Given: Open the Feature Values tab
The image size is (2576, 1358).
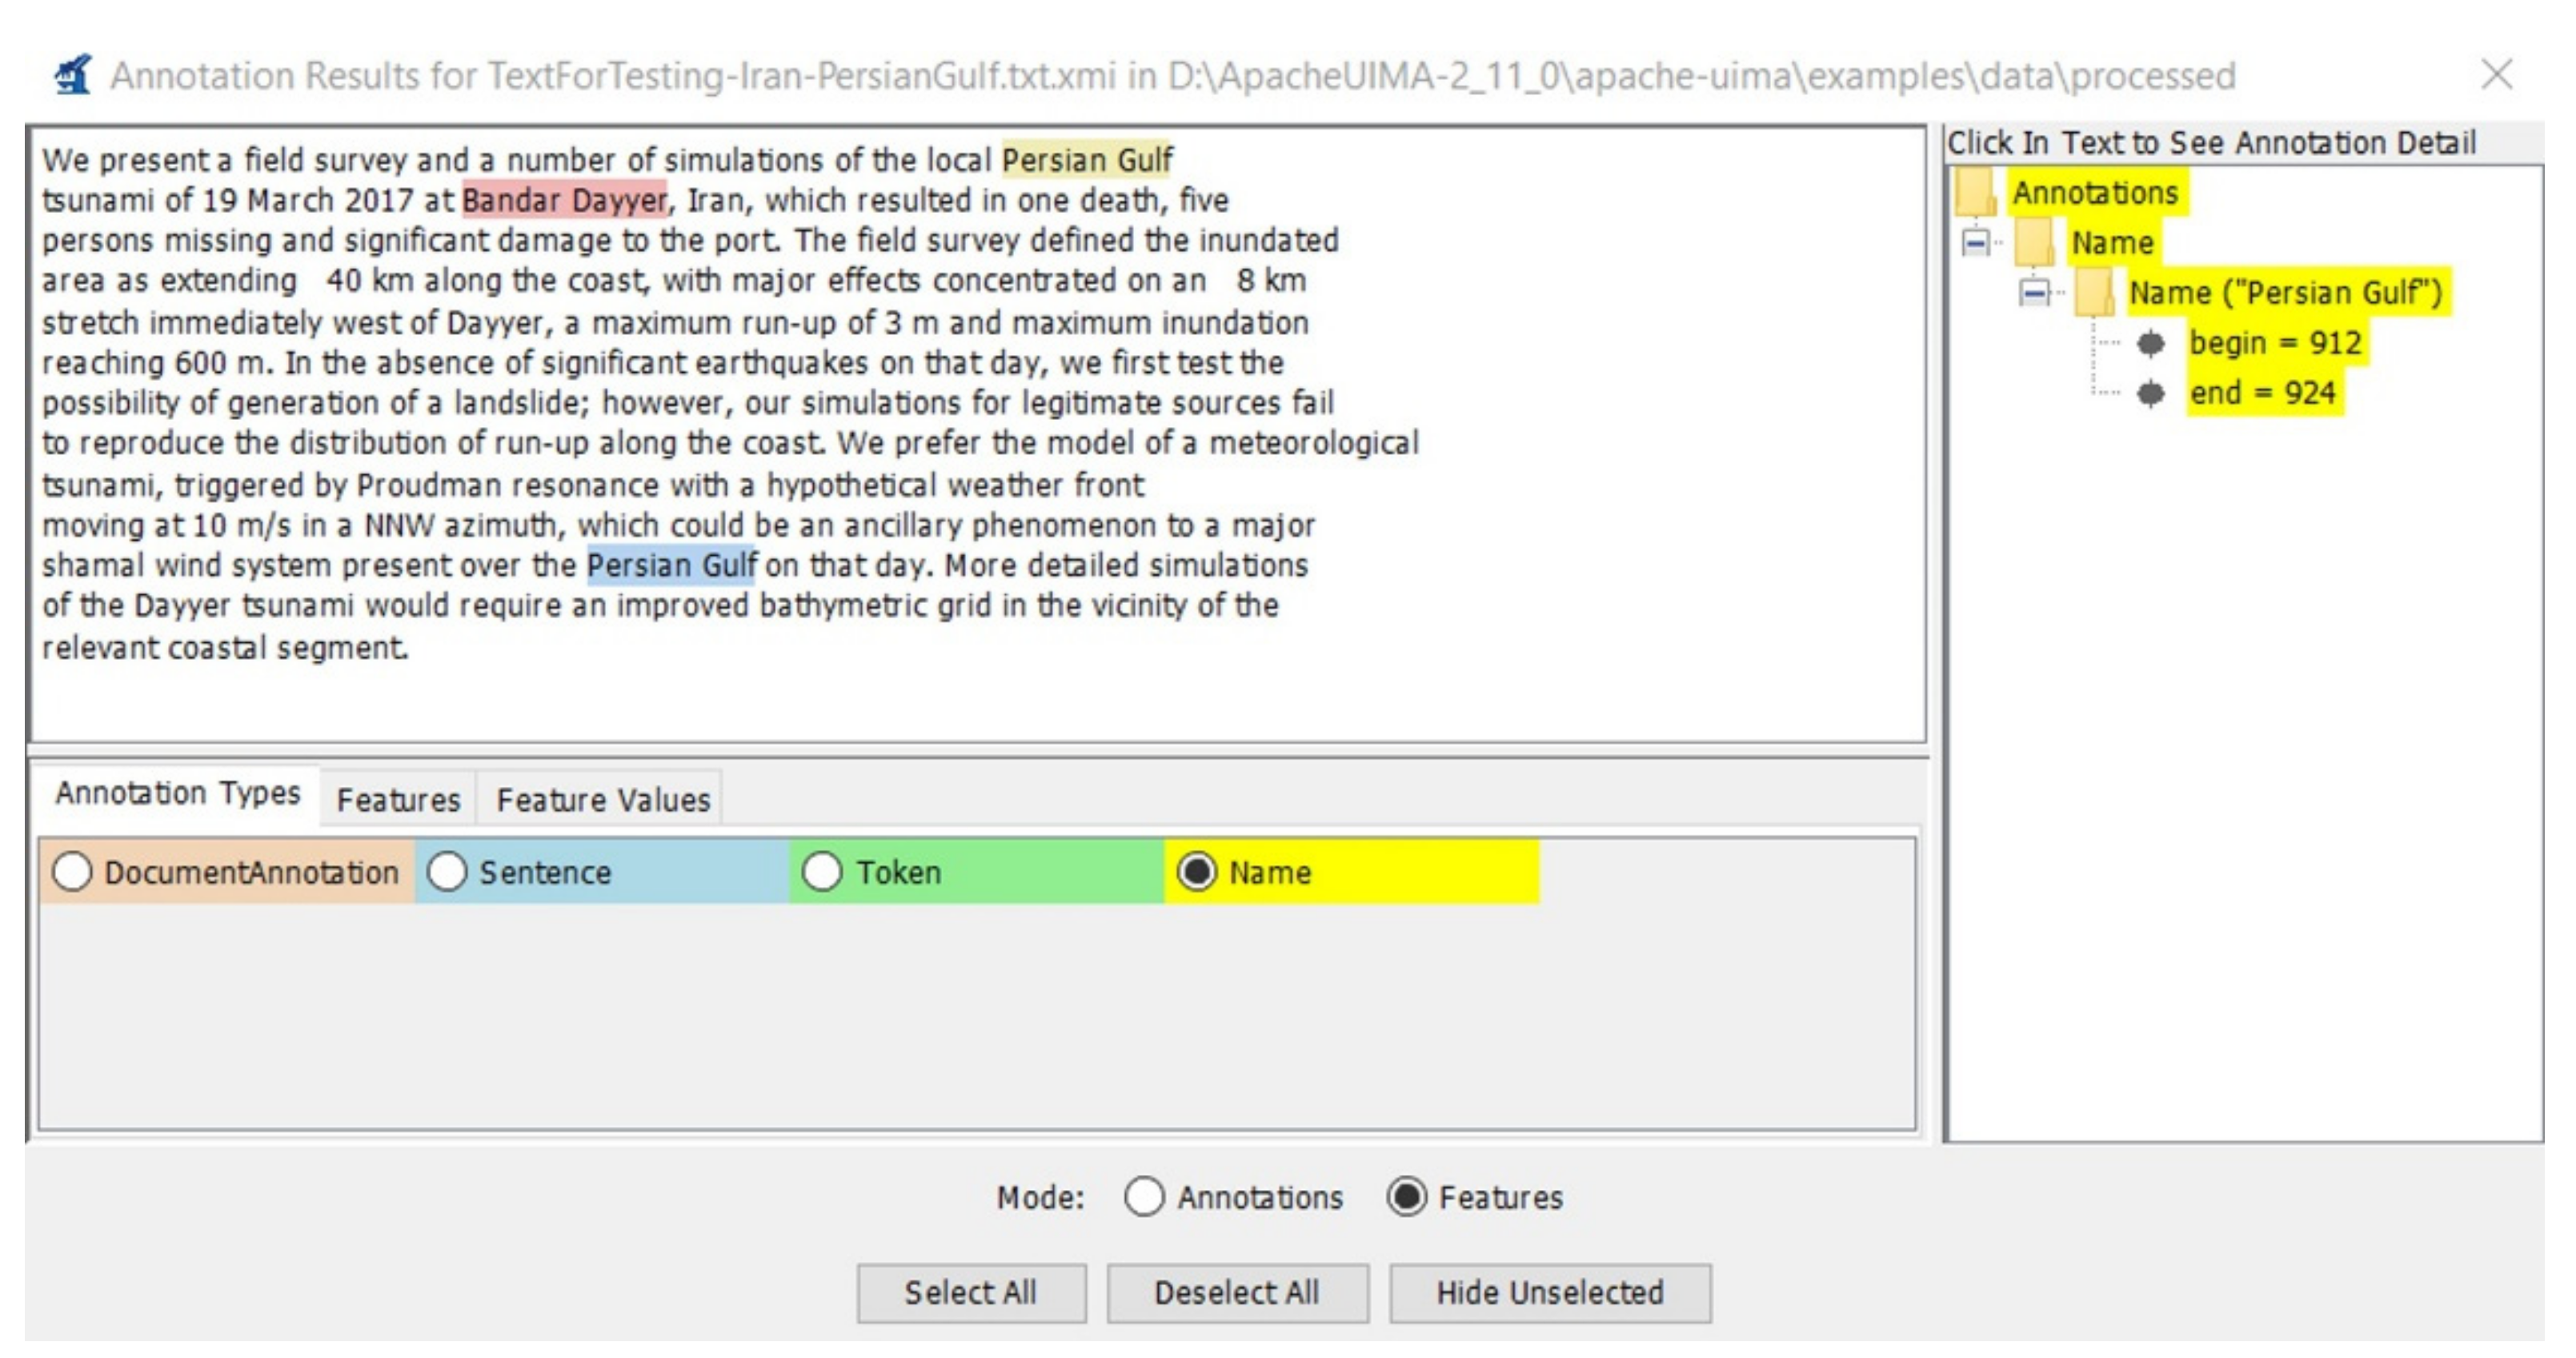Looking at the screenshot, I should point(602,800).
